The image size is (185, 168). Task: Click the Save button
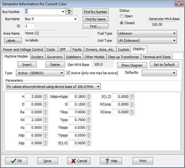(x=47, y=161)
